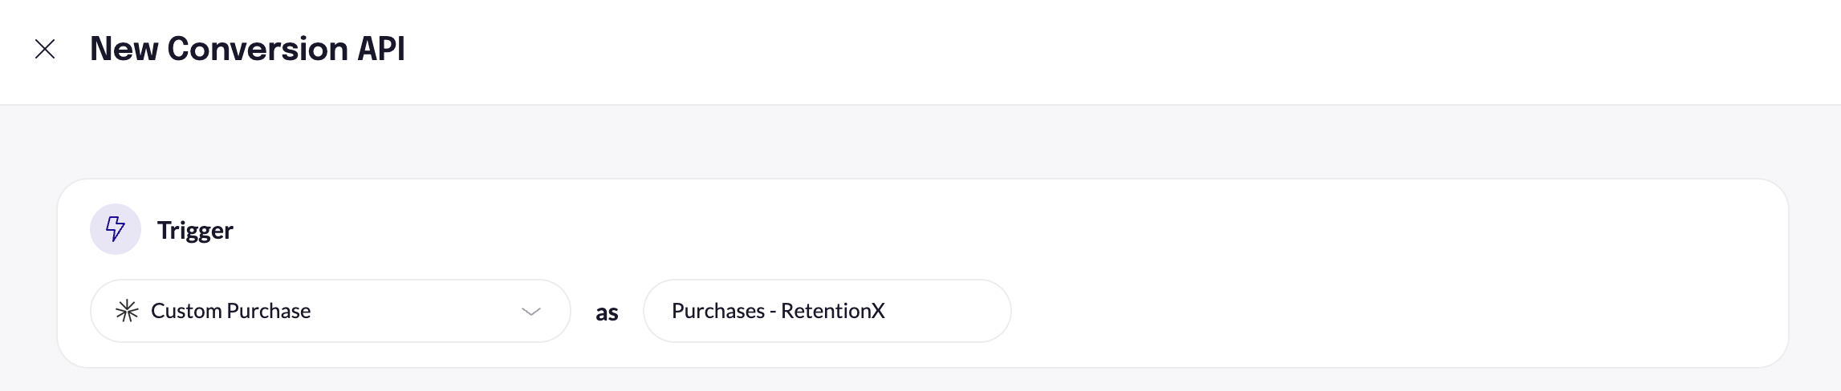
Task: Select the Custom Purchase text in the selector
Action: coord(230,311)
